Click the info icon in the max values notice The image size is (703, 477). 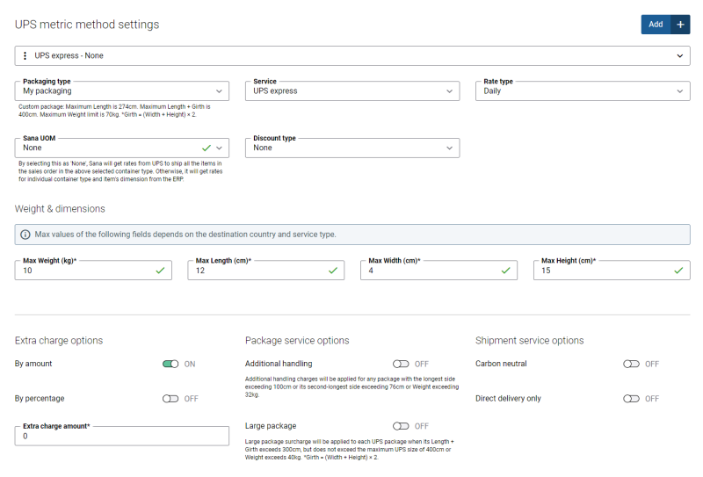coord(25,235)
